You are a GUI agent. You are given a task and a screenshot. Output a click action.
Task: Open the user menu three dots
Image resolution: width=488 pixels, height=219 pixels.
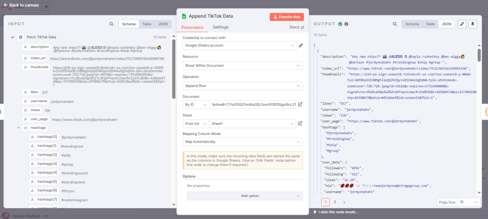(46, 216)
